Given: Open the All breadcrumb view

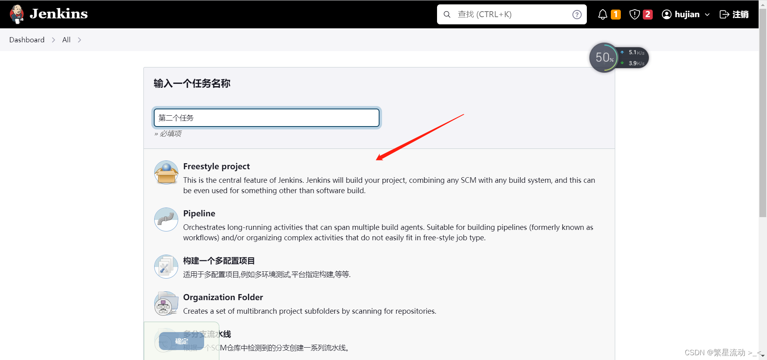Looking at the screenshot, I should (66, 40).
